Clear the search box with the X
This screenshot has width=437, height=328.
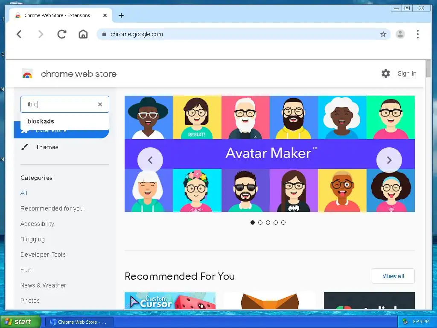[x=100, y=104]
